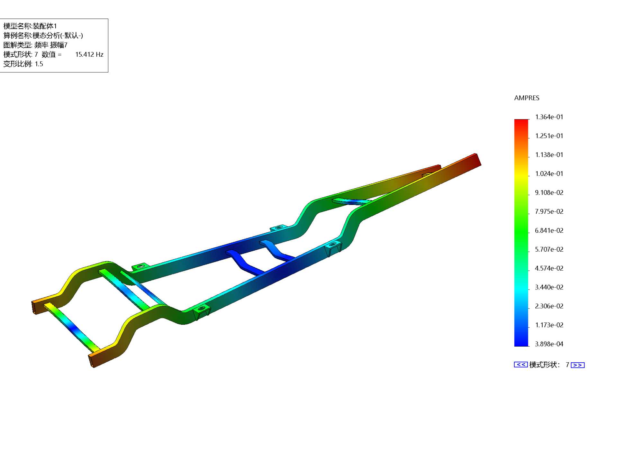Click the legend value 1.024e-01
The width and height of the screenshot is (643, 455).
click(549, 174)
